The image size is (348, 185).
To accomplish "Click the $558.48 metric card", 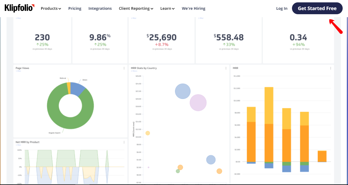I will 228,40.
